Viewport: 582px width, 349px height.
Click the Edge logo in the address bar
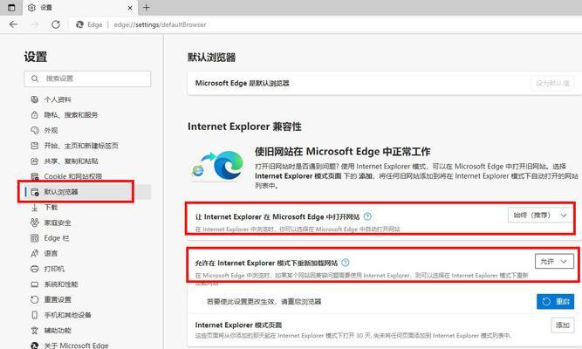[x=79, y=24]
